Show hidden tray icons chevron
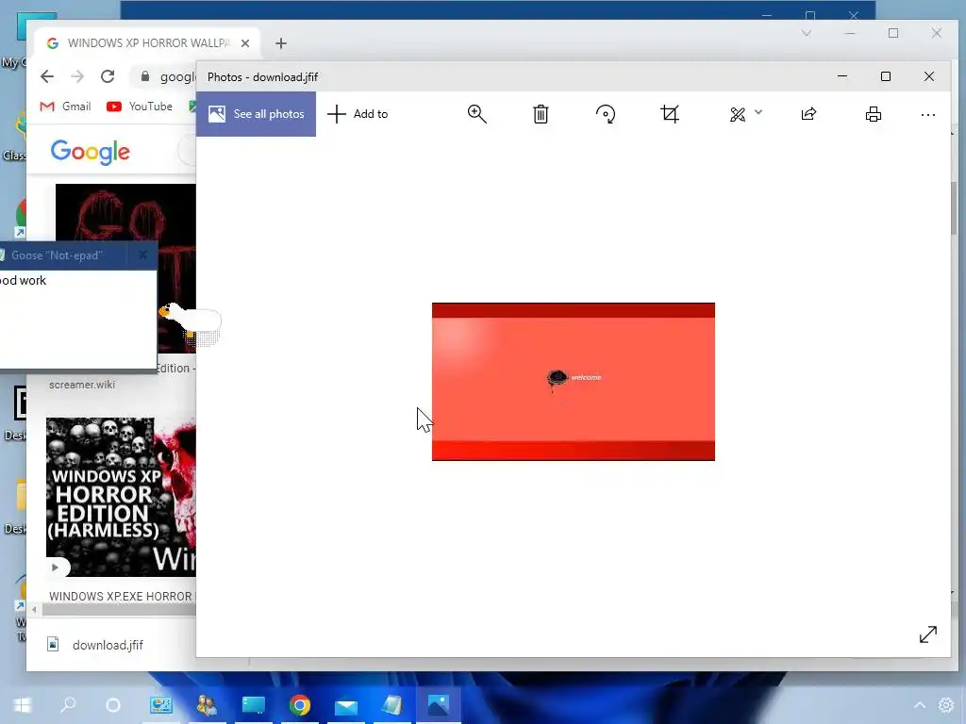The image size is (966, 724). [x=919, y=705]
